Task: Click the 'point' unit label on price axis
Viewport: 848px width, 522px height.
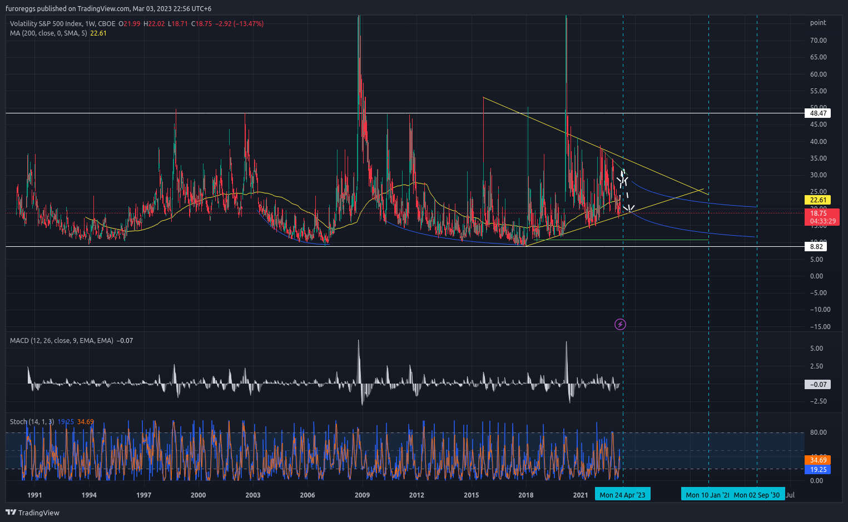Action: click(818, 23)
